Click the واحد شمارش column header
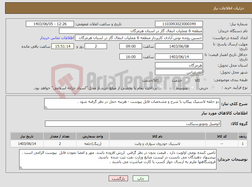252x187 pixels. pos(93,136)
